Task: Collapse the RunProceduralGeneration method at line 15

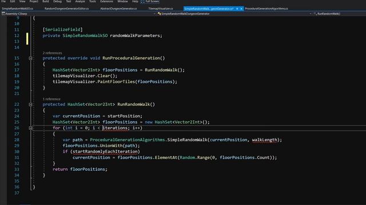Action: [x=30, y=58]
